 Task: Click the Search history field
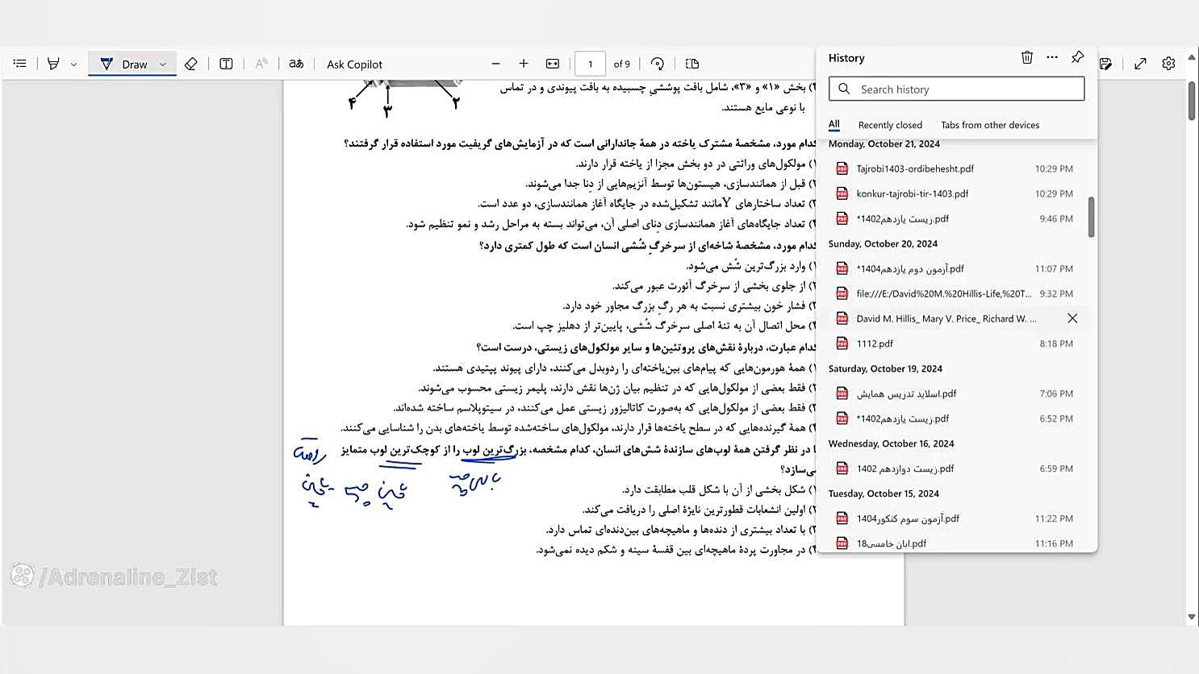pos(956,89)
